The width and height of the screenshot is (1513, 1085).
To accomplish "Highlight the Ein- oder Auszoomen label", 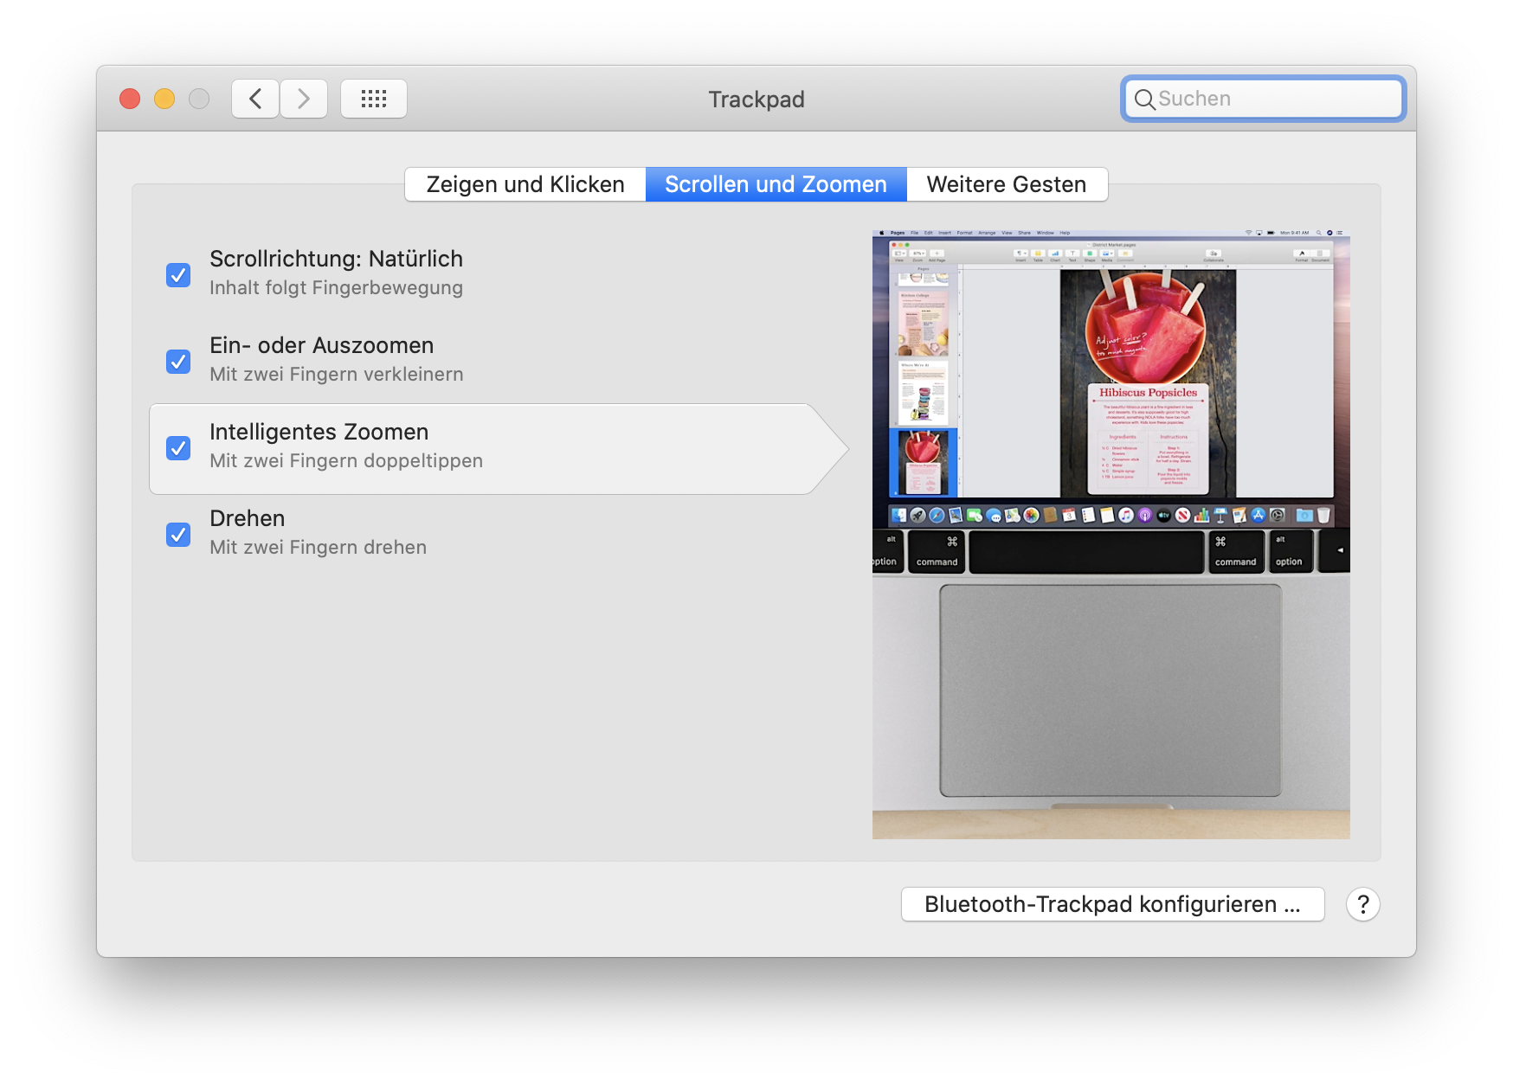I will click(321, 345).
